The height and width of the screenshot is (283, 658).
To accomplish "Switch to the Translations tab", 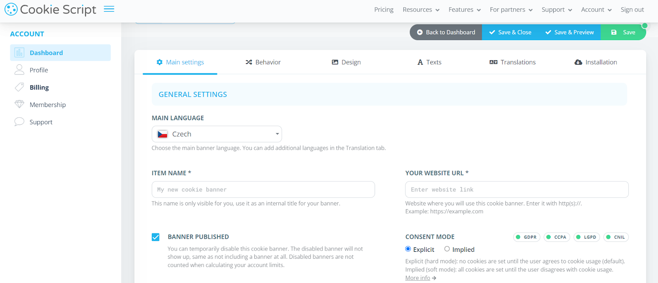I will [513, 62].
